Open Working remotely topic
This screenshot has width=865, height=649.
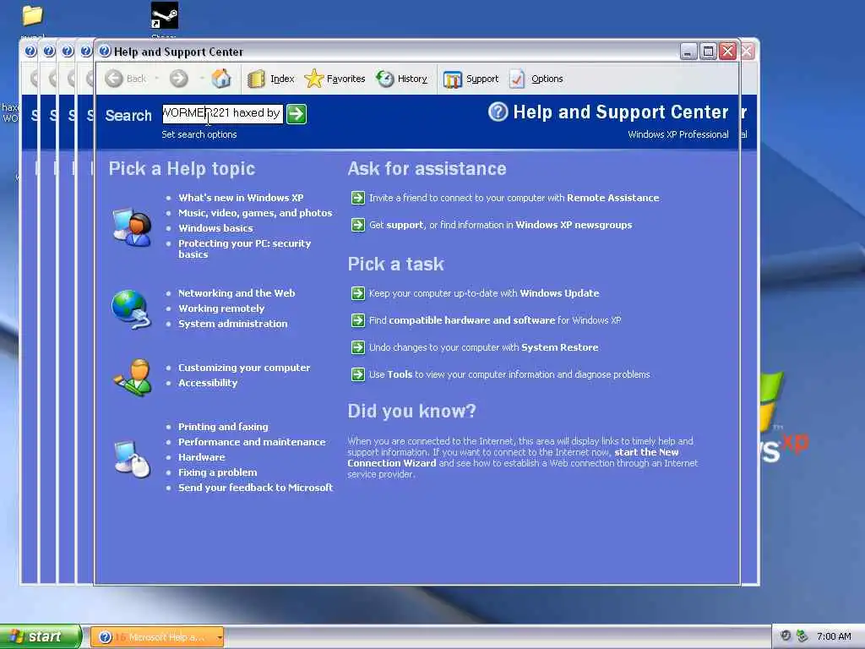tap(221, 308)
